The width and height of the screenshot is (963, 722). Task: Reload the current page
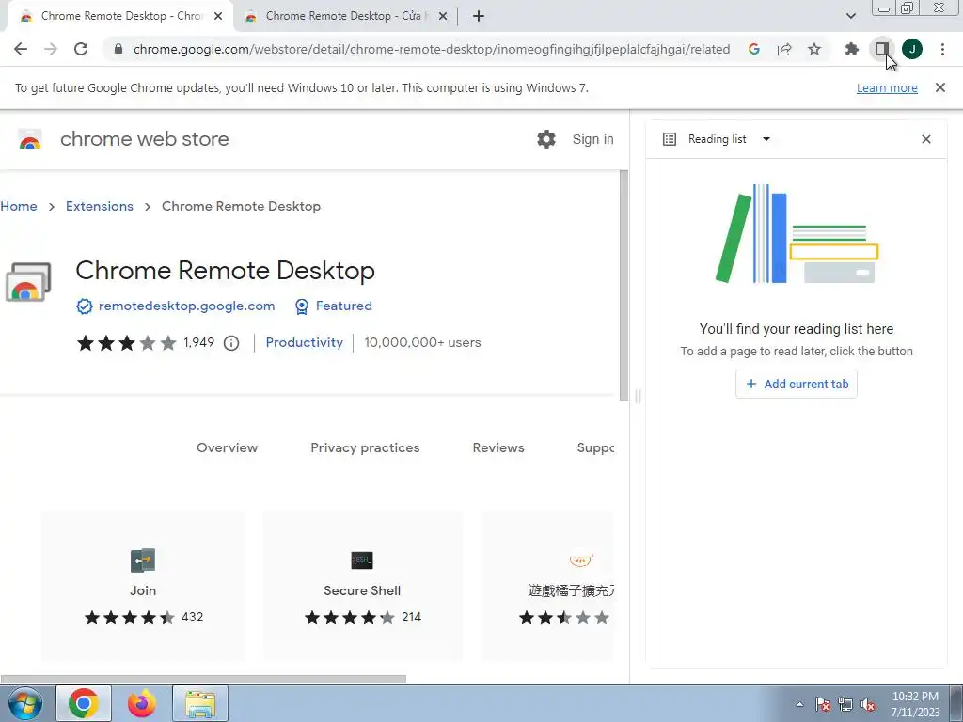pyautogui.click(x=81, y=49)
